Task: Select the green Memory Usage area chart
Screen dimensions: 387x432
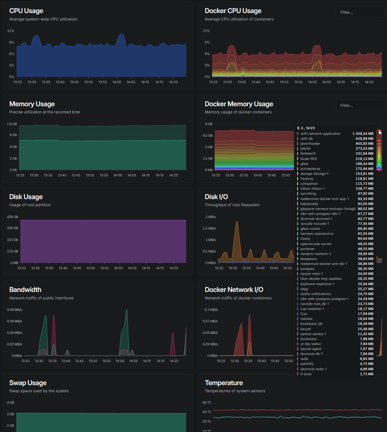Action: point(103,155)
